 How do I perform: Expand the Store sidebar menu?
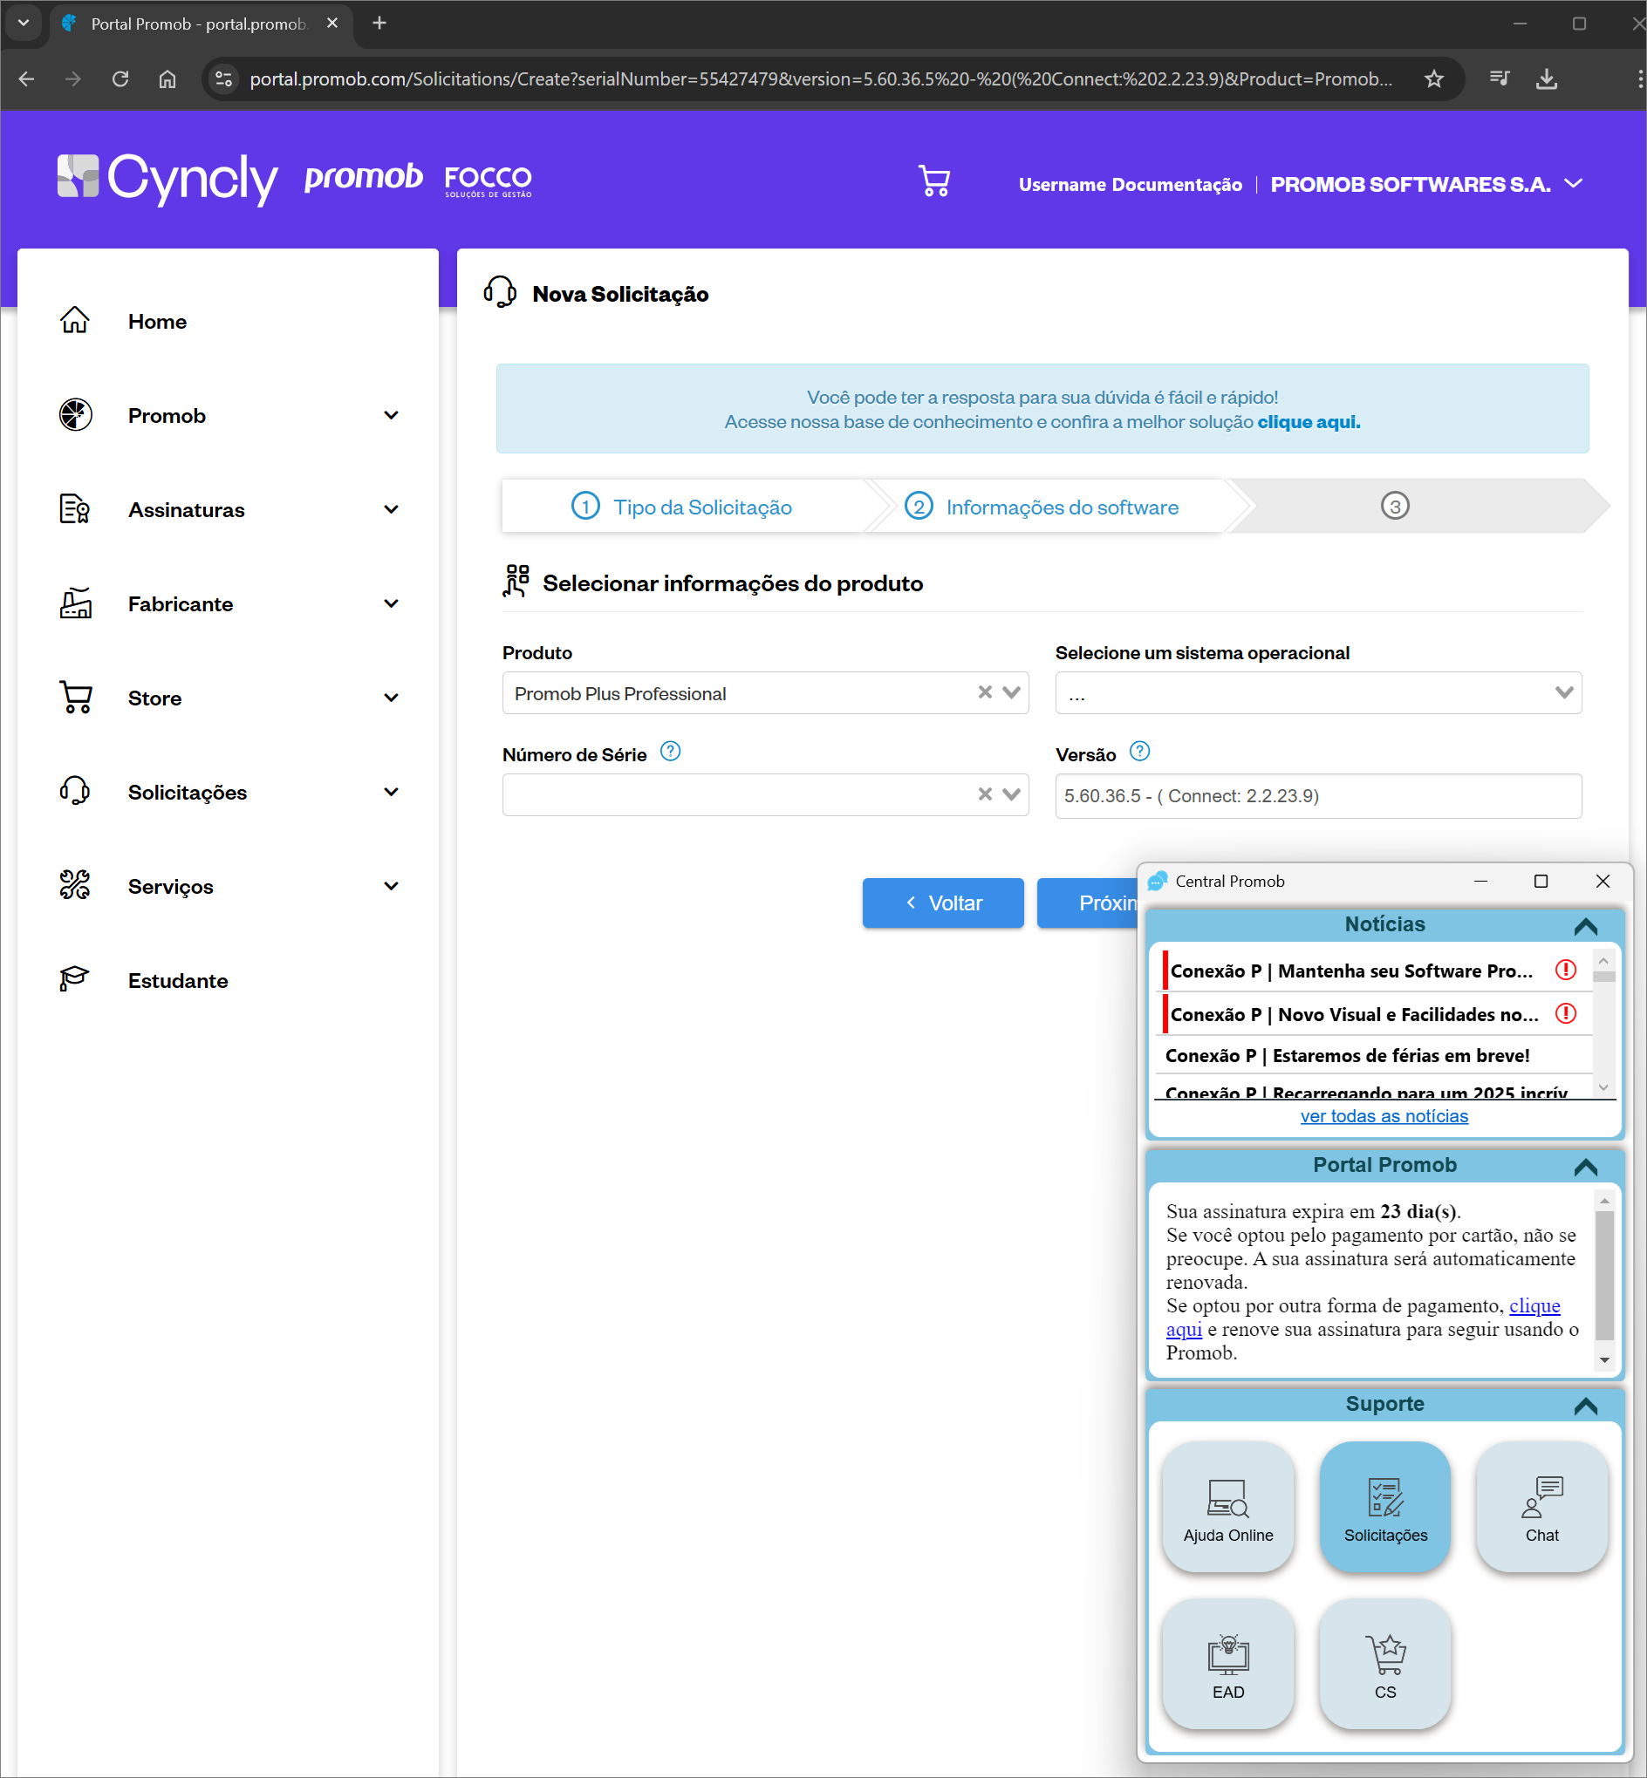pyautogui.click(x=392, y=698)
